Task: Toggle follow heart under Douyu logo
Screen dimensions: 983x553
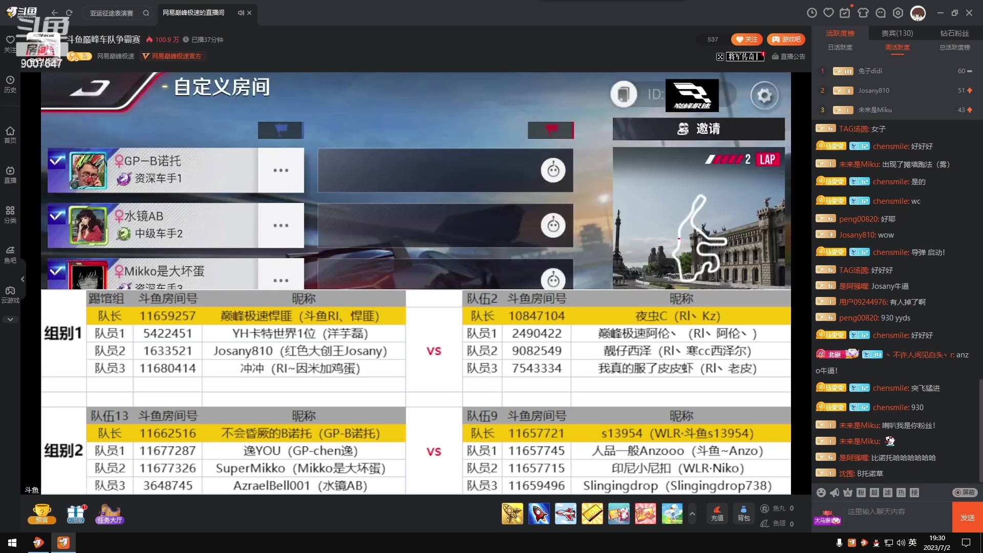Action: coord(10,43)
